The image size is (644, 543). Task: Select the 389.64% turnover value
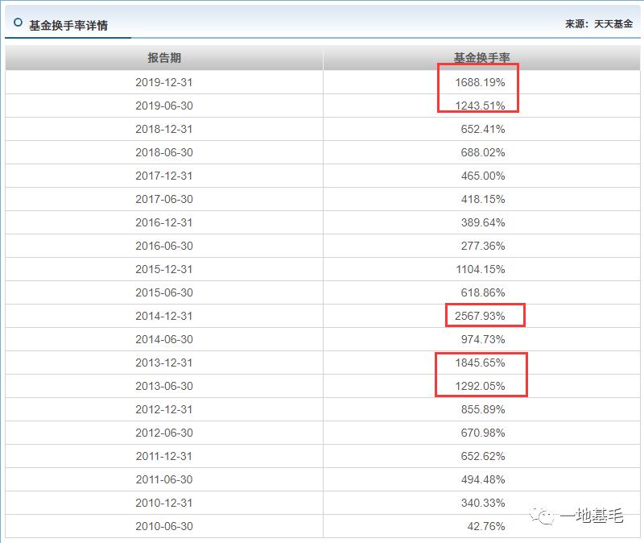pyautogui.click(x=483, y=223)
